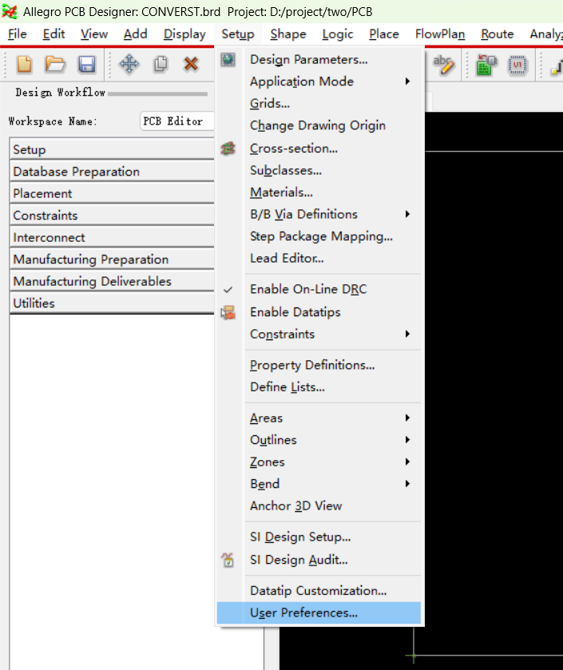Image resolution: width=563 pixels, height=670 pixels.
Task: Expand the Constraints submenu in Setup menu
Action: tap(319, 334)
